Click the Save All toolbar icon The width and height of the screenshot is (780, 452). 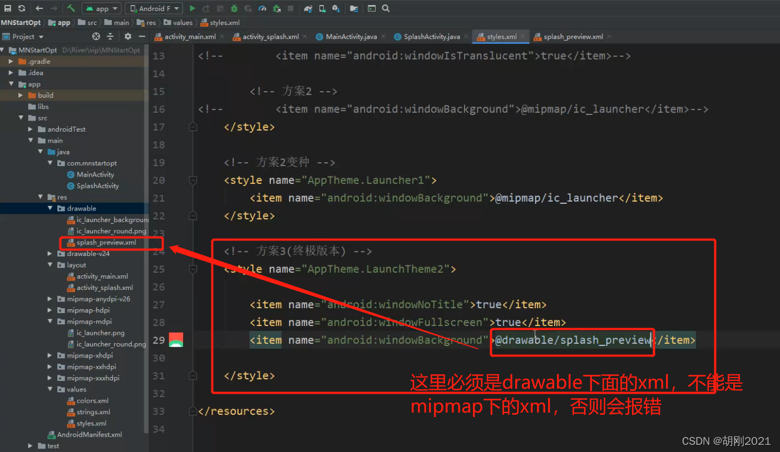(8, 8)
